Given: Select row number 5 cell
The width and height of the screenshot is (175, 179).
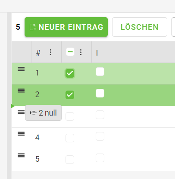Looking at the screenshot, I should click(37, 159).
